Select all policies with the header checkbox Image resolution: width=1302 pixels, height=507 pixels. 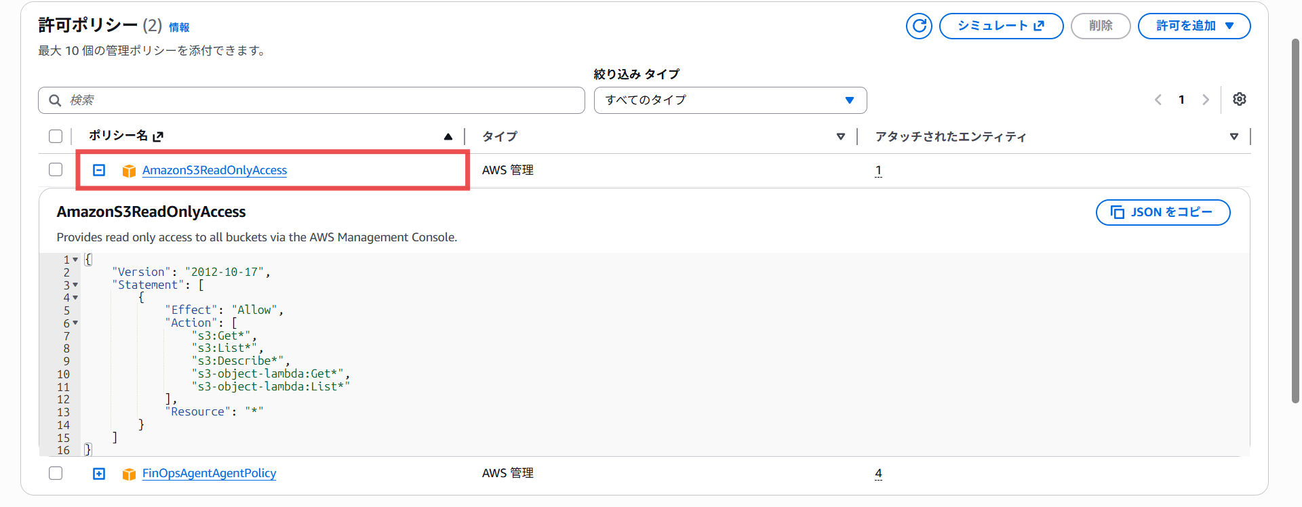point(56,136)
